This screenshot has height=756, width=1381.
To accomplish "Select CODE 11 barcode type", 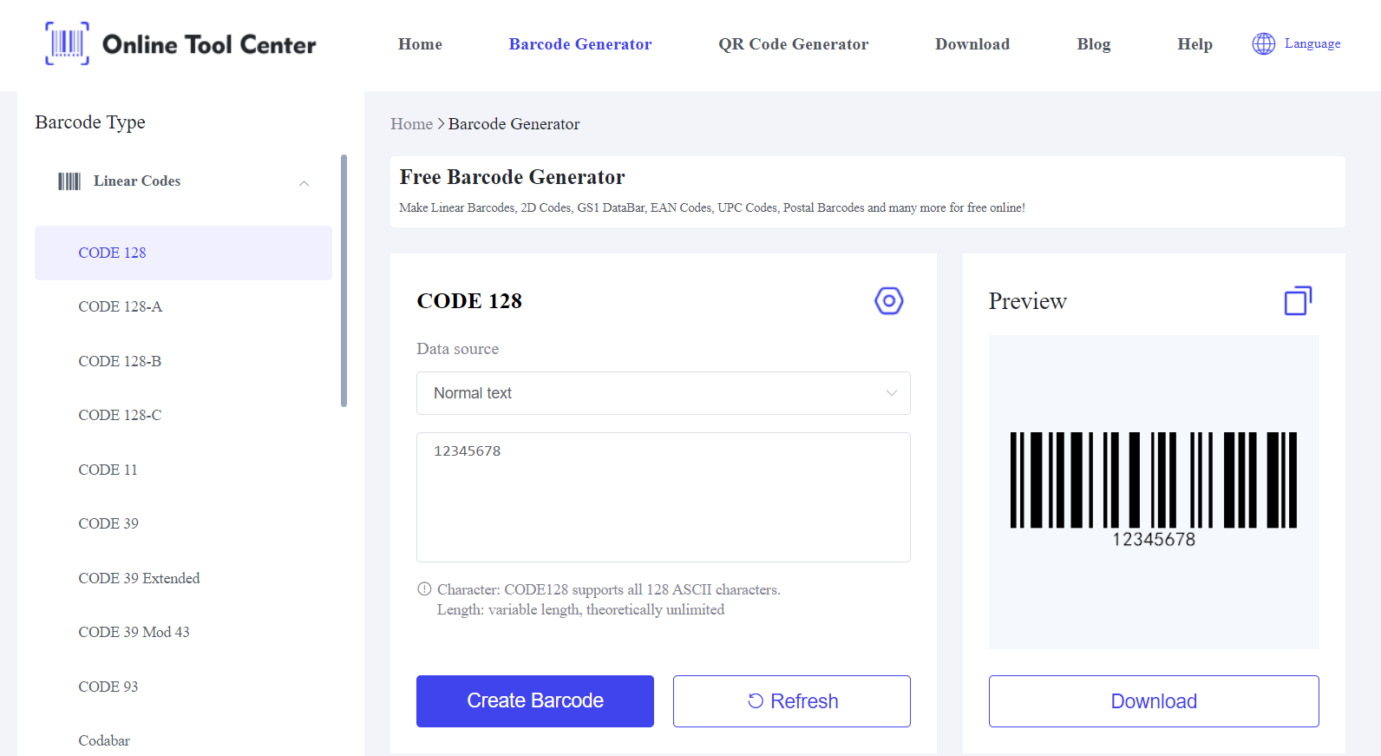I will (108, 470).
